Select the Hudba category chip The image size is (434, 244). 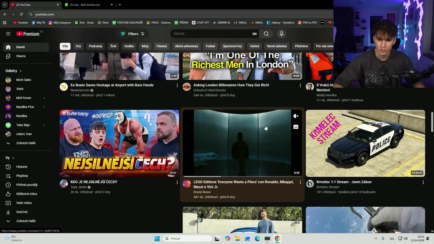tap(129, 46)
